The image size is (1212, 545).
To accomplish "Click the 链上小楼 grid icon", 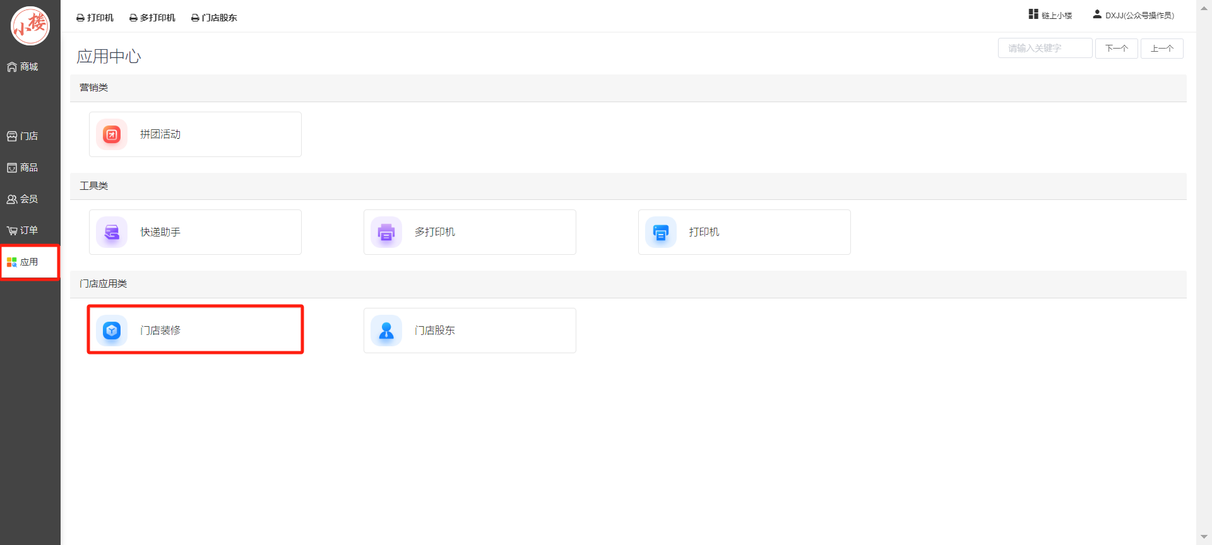I will [x=1033, y=15].
